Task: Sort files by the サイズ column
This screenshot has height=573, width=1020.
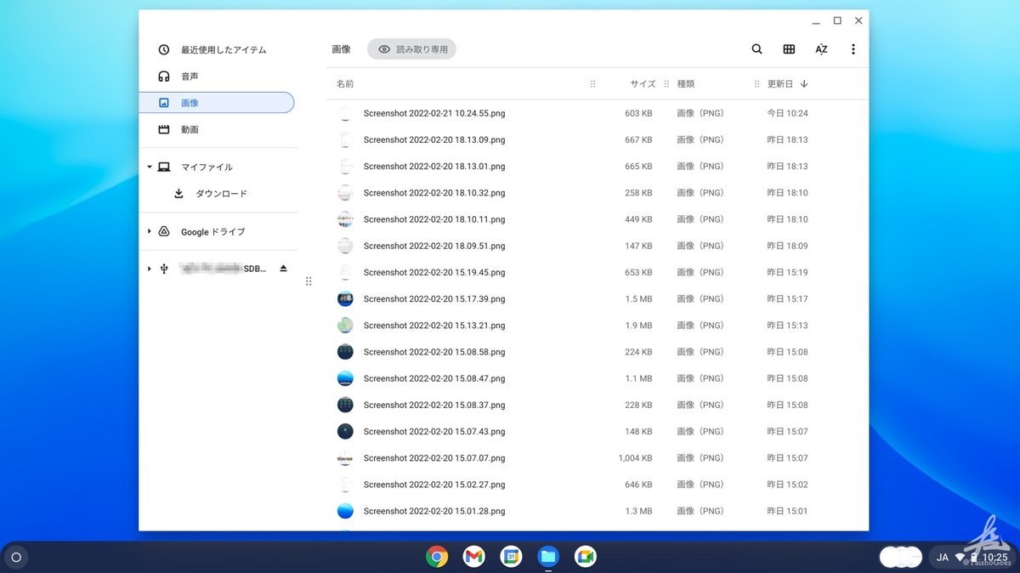Action: (642, 83)
